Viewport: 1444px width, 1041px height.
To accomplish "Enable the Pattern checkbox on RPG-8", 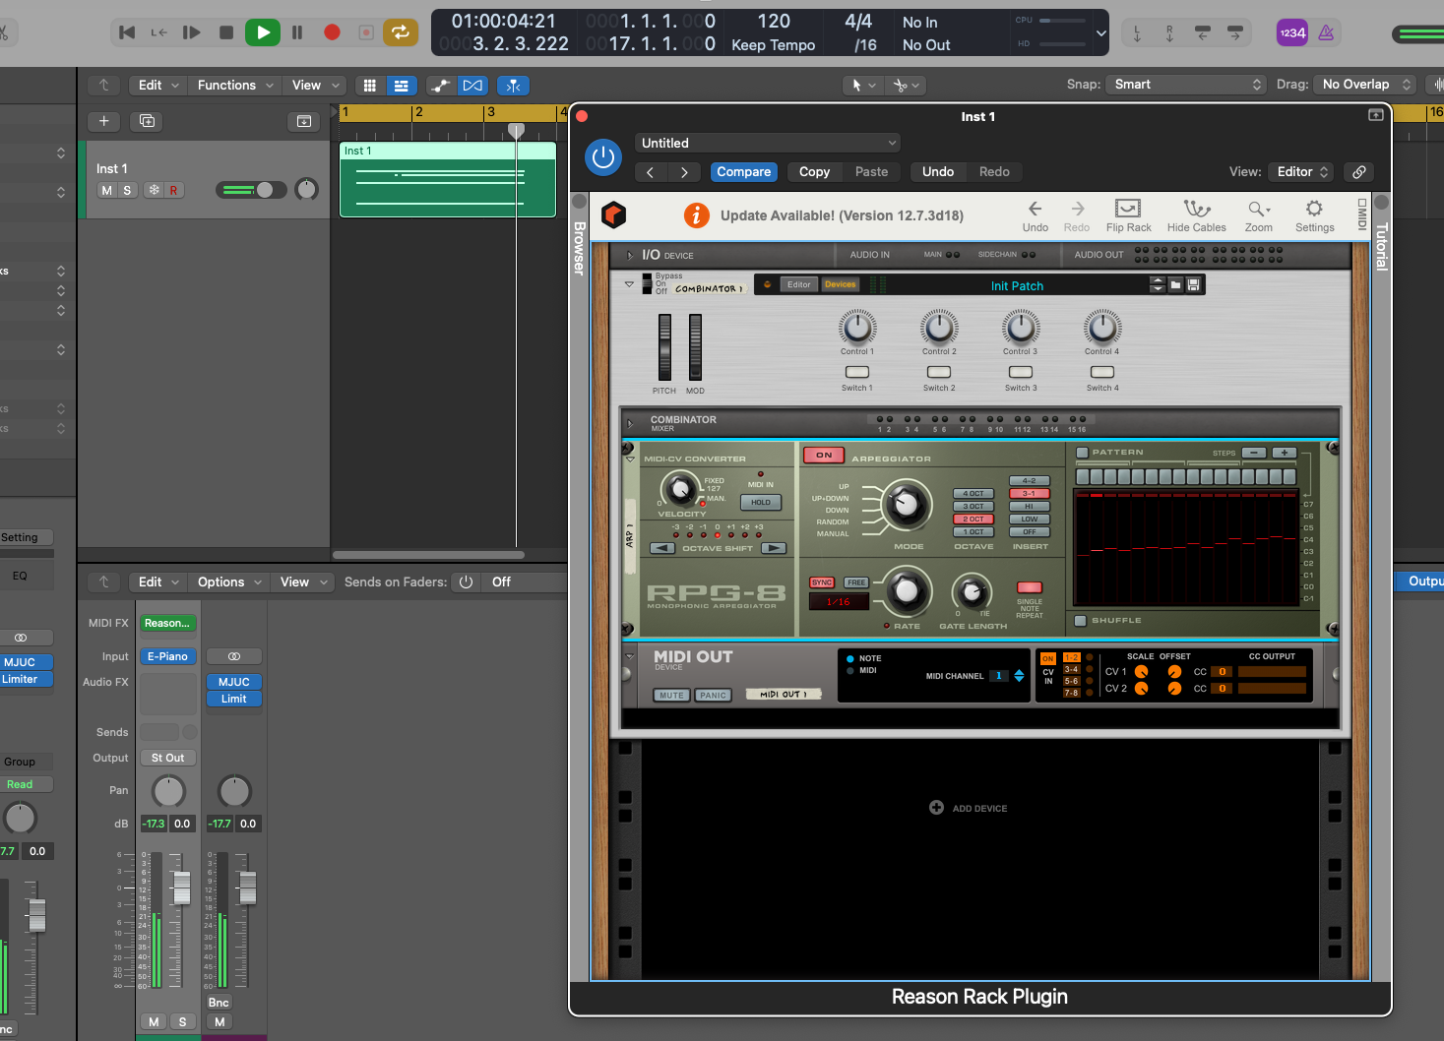I will [1082, 453].
